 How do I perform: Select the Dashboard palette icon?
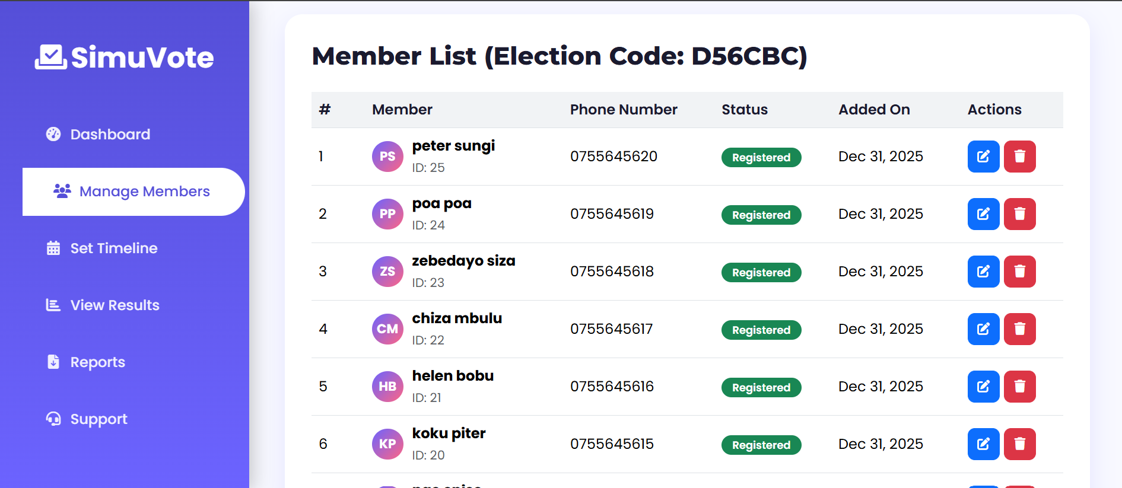(54, 134)
